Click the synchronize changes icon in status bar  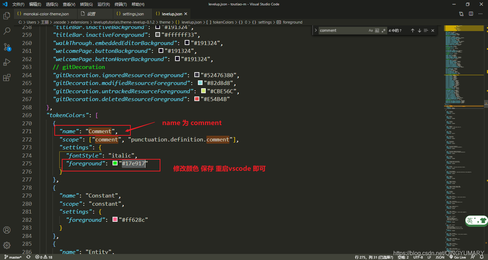pyautogui.click(x=28, y=257)
